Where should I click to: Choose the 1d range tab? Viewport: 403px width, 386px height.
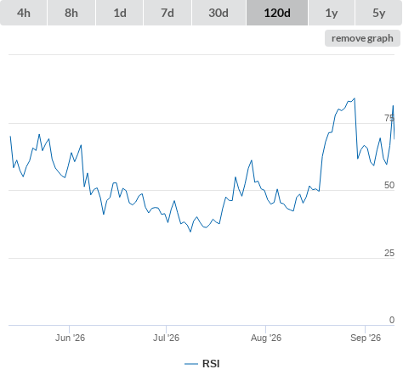(120, 13)
